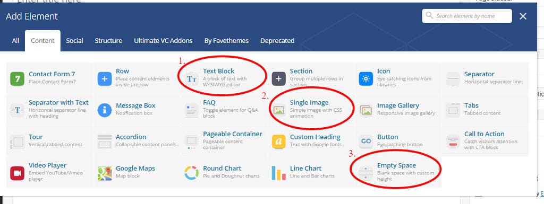
Task: Show the Deprecated elements tab
Action: [277, 40]
